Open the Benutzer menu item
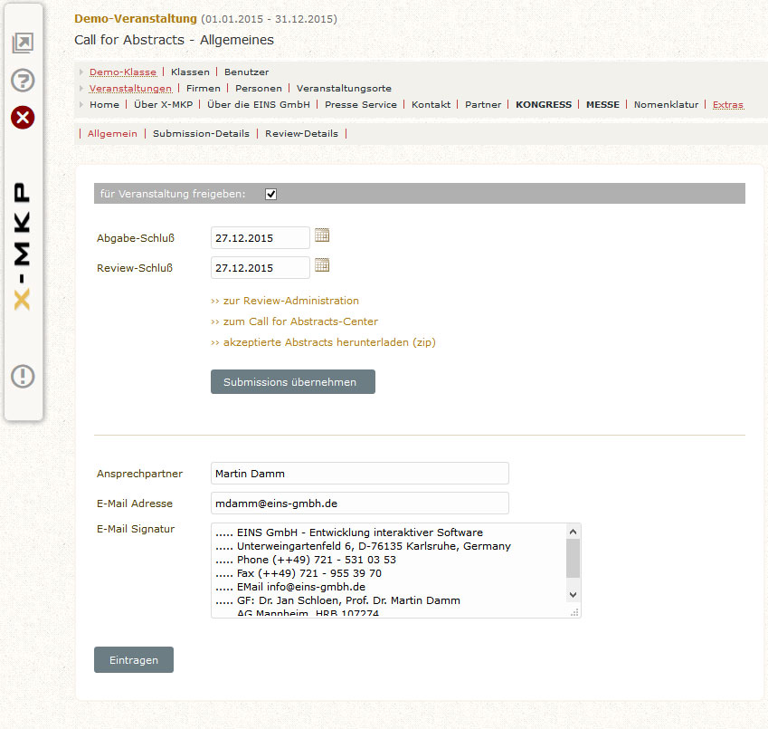Viewport: 768px width, 729px height. [246, 72]
